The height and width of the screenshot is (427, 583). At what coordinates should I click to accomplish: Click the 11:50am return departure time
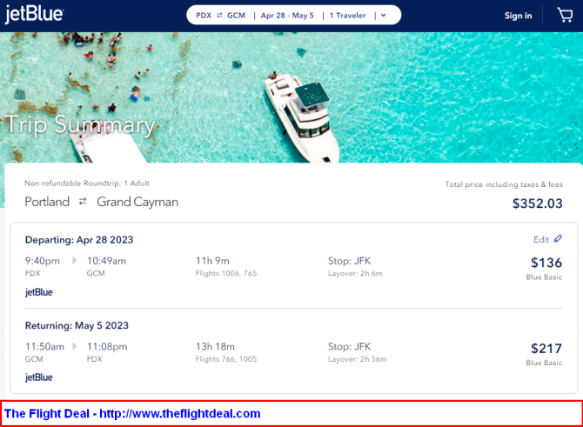coord(44,347)
